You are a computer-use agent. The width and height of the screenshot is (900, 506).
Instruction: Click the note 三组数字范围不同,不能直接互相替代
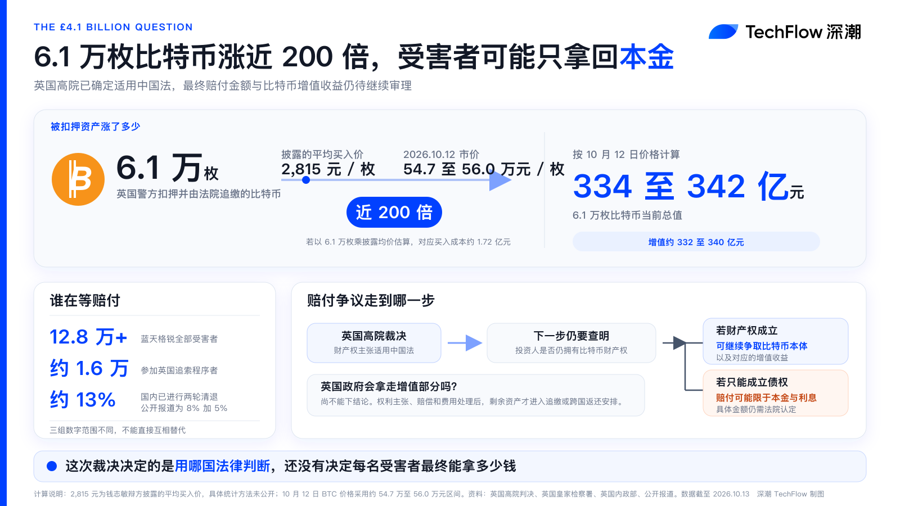point(118,430)
